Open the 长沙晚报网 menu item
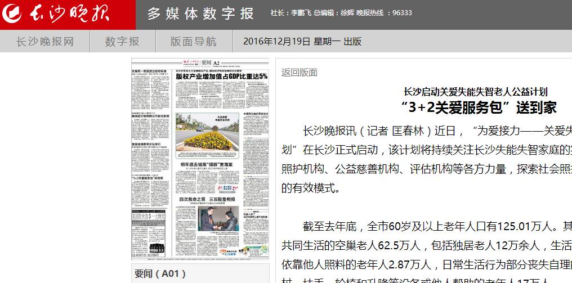 point(45,41)
